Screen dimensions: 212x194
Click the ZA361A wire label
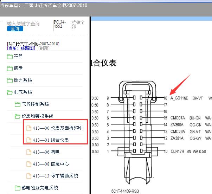(x=177, y=138)
